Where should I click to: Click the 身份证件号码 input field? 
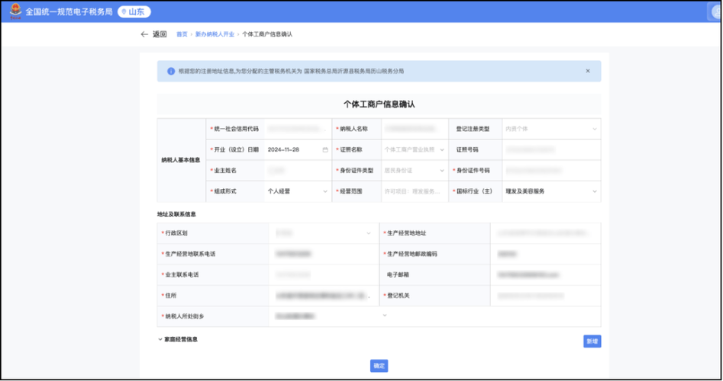551,170
